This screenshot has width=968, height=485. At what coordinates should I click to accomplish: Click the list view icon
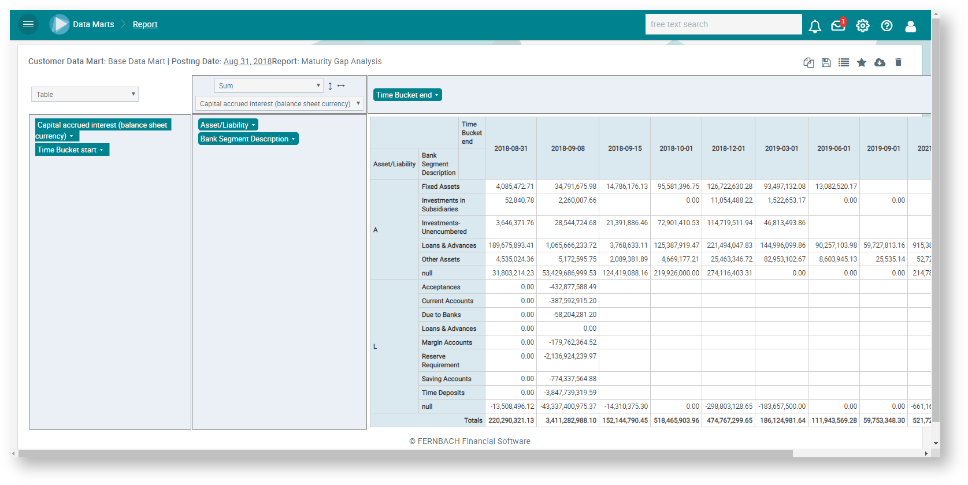coord(844,62)
